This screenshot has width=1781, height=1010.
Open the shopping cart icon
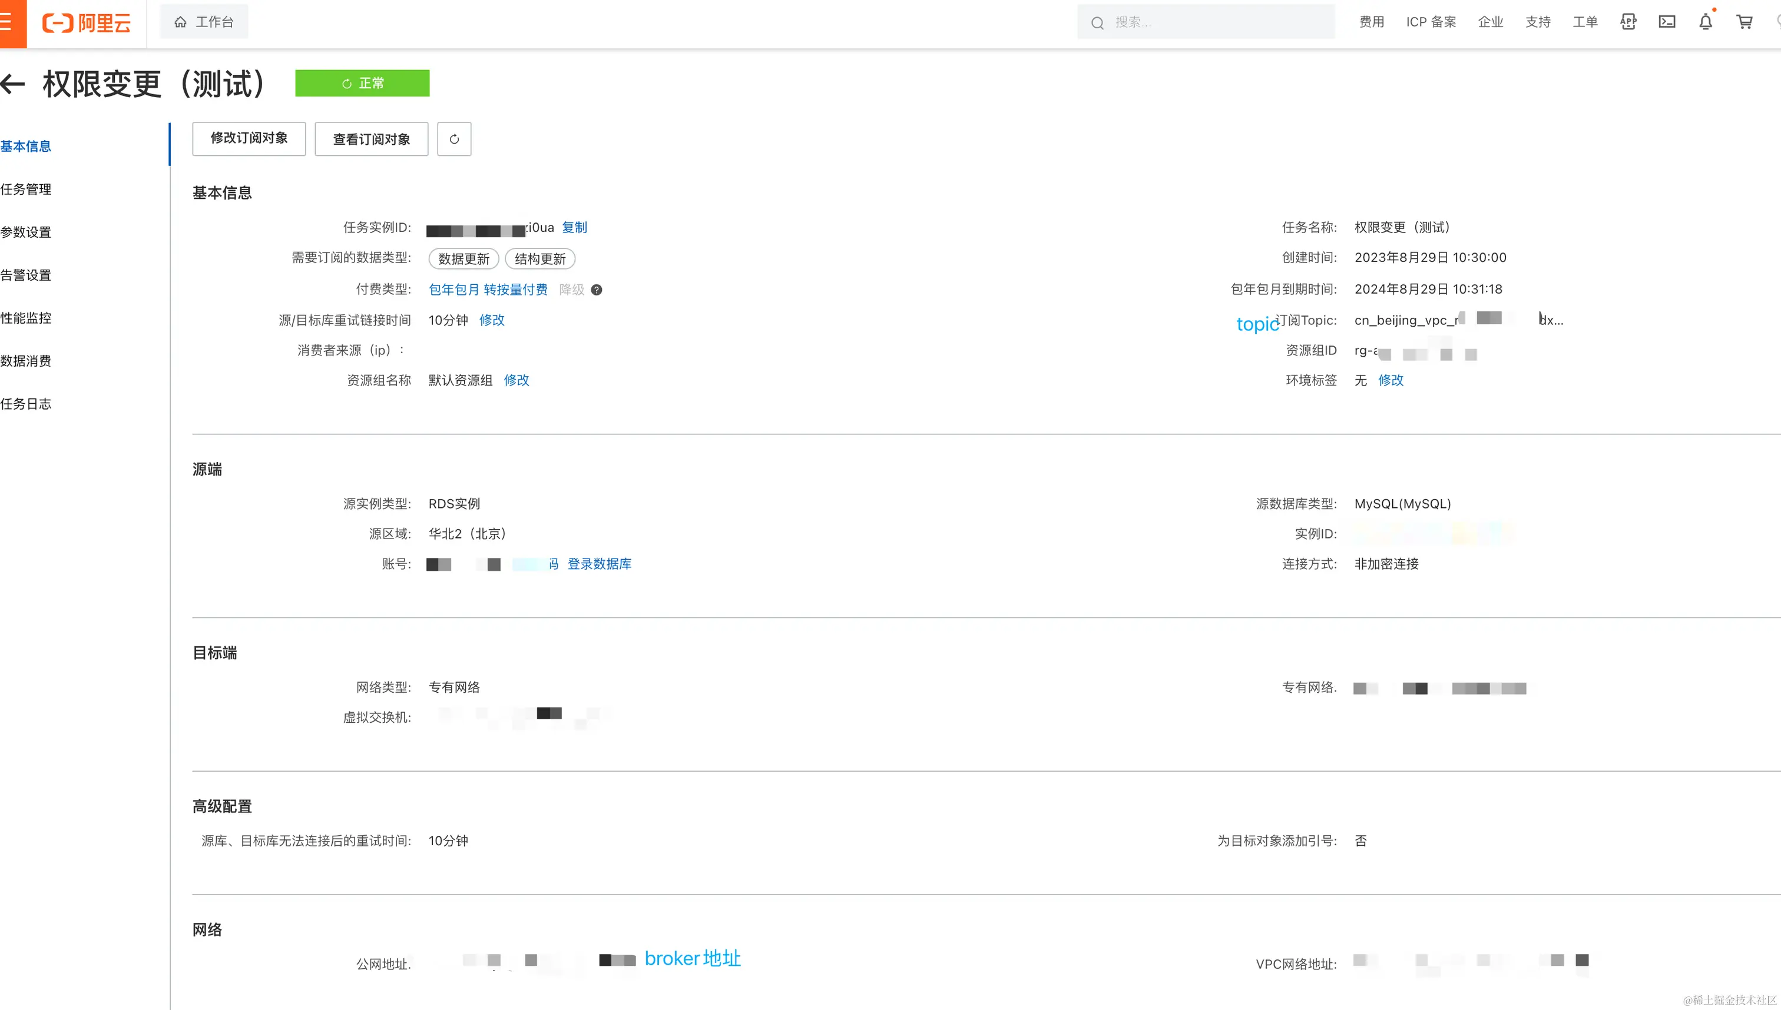1744,22
